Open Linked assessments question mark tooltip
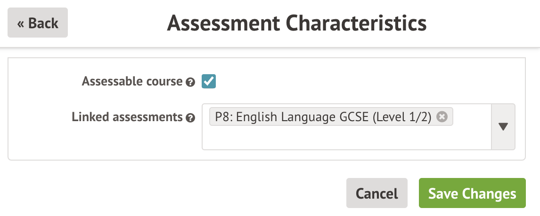Image resolution: width=540 pixels, height=216 pixels. tap(190, 118)
